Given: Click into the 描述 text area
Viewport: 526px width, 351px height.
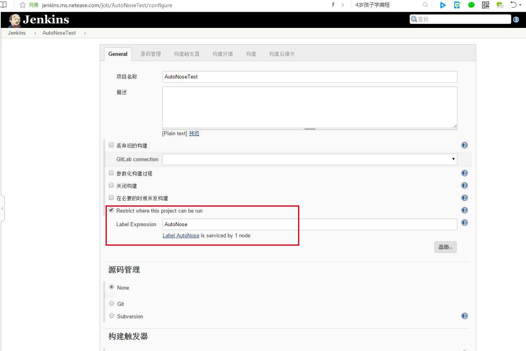Looking at the screenshot, I should pyautogui.click(x=310, y=107).
